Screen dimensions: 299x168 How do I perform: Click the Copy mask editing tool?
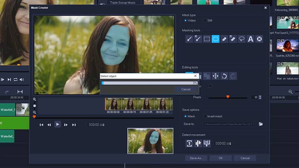click(x=207, y=76)
